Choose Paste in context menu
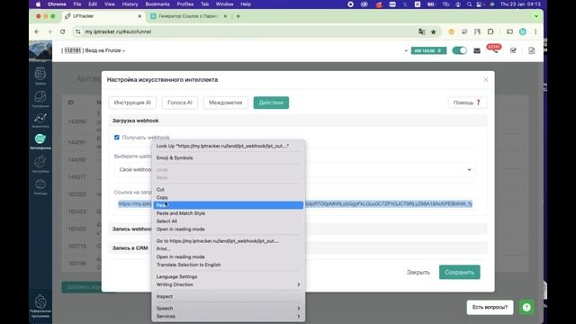This screenshot has height=324, width=576. point(228,205)
